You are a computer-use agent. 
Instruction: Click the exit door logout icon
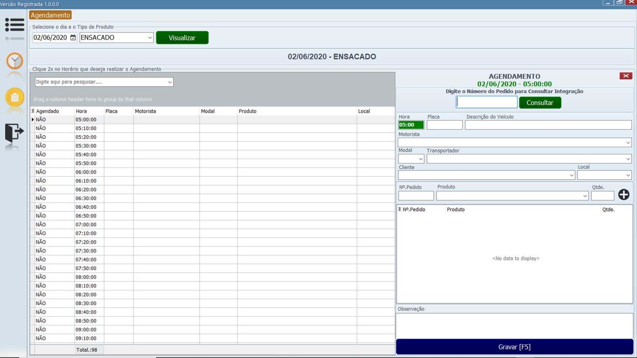pyautogui.click(x=14, y=132)
